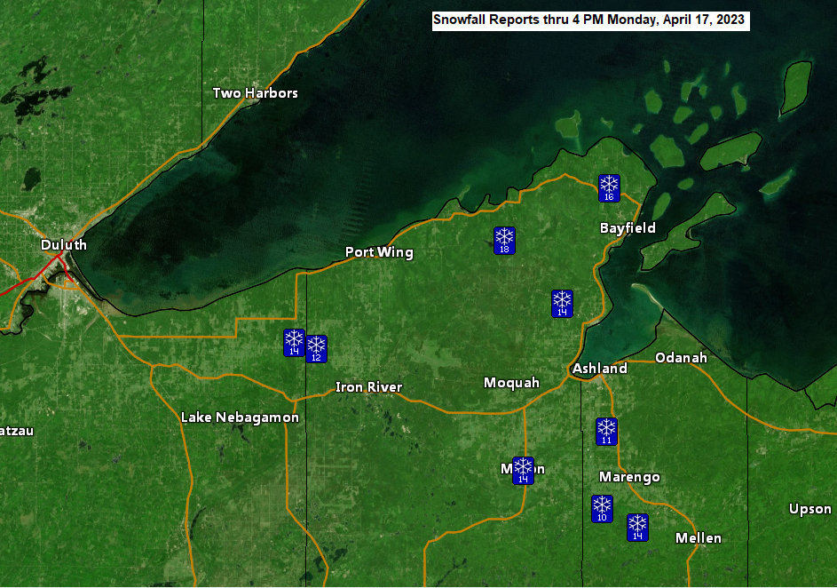Screen dimensions: 837x588
Task: Select the 12-inch snowfall marker near Iron River
Action: 316,349
